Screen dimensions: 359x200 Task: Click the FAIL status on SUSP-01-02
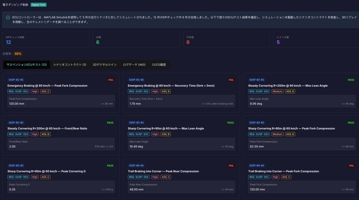231,80
